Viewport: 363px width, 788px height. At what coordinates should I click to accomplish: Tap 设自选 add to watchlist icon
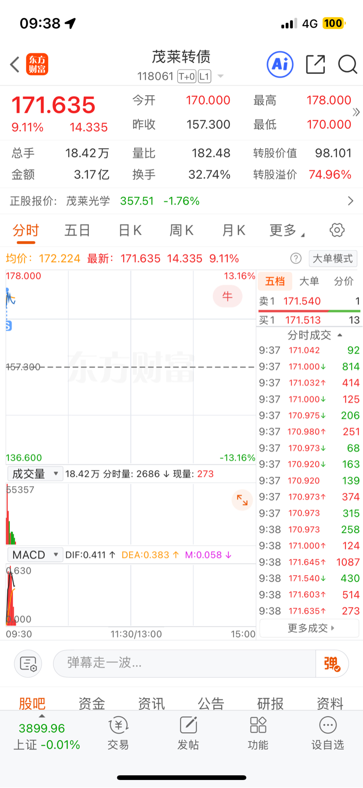(x=328, y=734)
